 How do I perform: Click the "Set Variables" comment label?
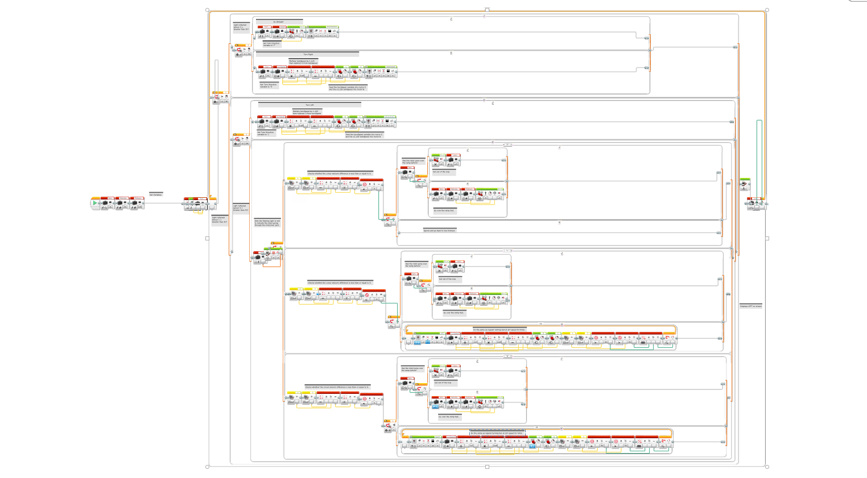156,194
